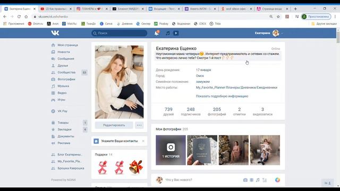Screen dimensions: 340x191
Task: Click the zoom magnifier icon in address bar
Action: tap(271, 16)
